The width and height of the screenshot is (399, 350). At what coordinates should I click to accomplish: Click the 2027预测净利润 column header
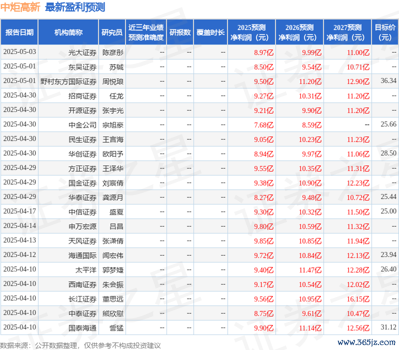click(x=347, y=32)
